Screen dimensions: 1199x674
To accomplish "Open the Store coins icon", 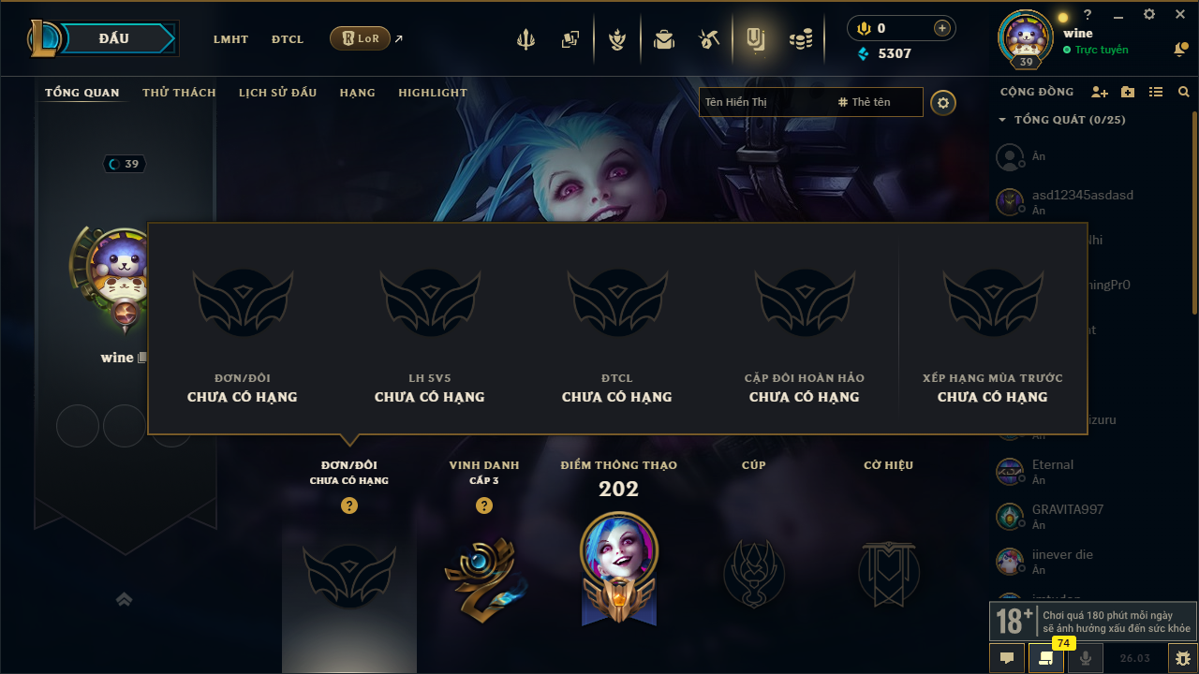I will (x=801, y=39).
